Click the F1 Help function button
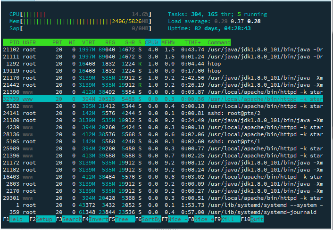The height and width of the screenshot is (230, 333). click(x=16, y=219)
